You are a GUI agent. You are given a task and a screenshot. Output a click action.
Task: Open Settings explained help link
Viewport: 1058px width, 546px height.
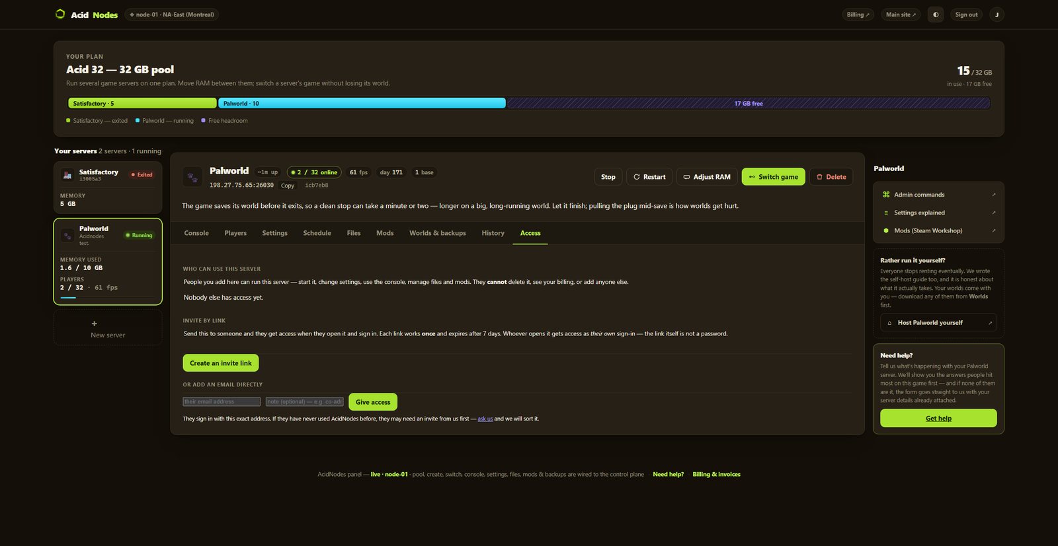coord(938,213)
